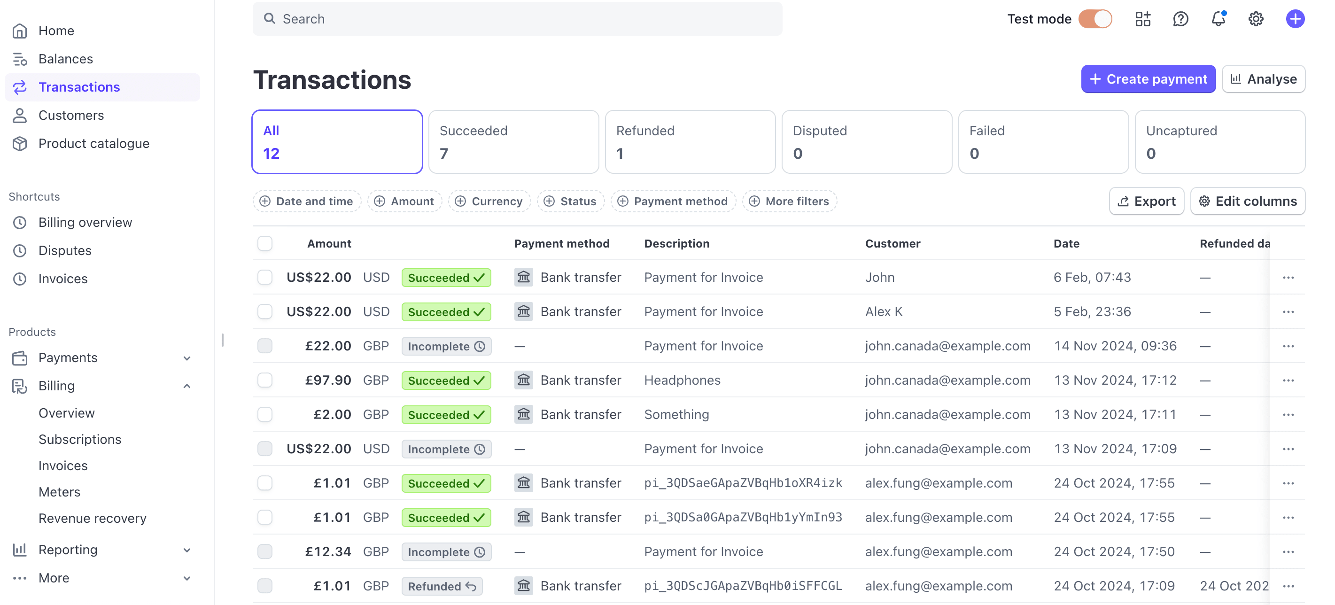
Task: Select all transactions with header checkbox
Action: point(265,243)
